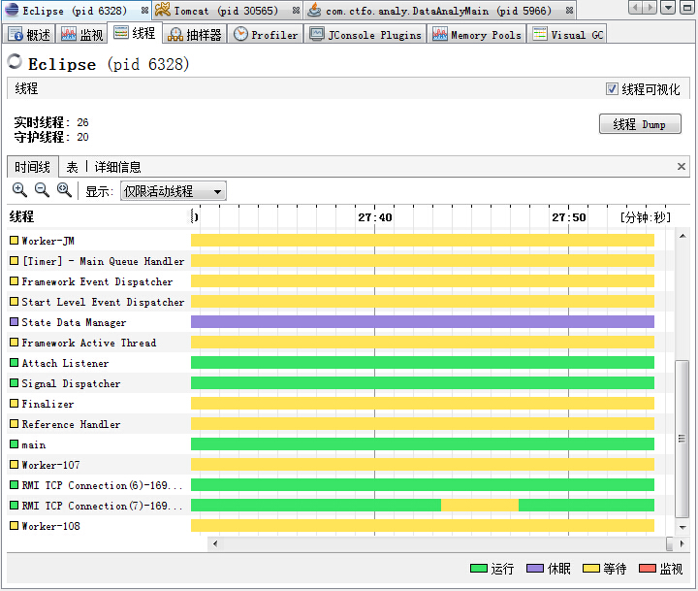This screenshot has height=591, width=698.
Task: Click the zoom in magnifier icon
Action: click(x=19, y=190)
